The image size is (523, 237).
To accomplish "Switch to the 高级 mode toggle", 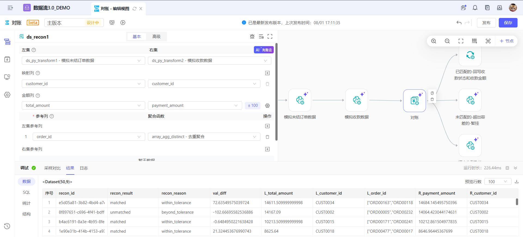I will (x=156, y=36).
